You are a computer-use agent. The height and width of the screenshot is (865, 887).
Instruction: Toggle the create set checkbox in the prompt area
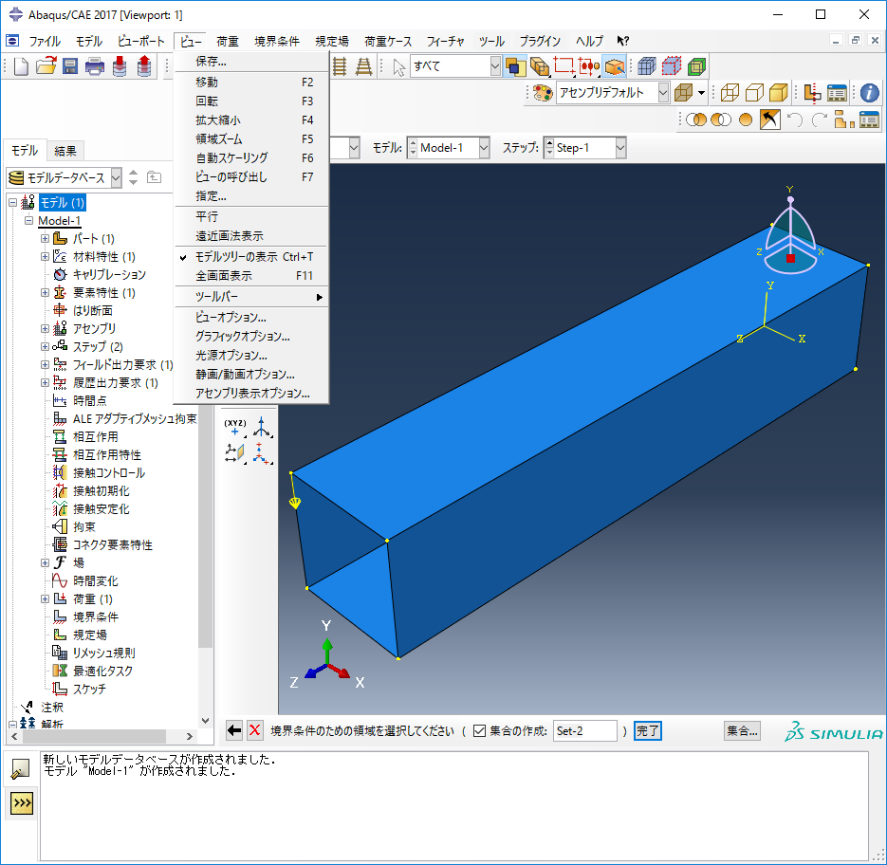[x=479, y=731]
